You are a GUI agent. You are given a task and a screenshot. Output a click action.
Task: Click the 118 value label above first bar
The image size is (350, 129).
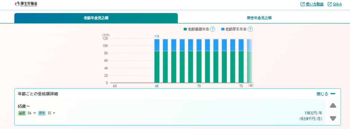(157, 36)
